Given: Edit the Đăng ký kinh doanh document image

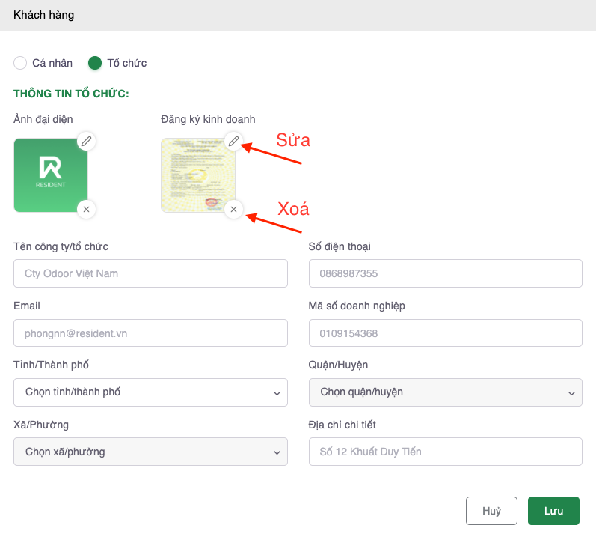Looking at the screenshot, I should 234,141.
